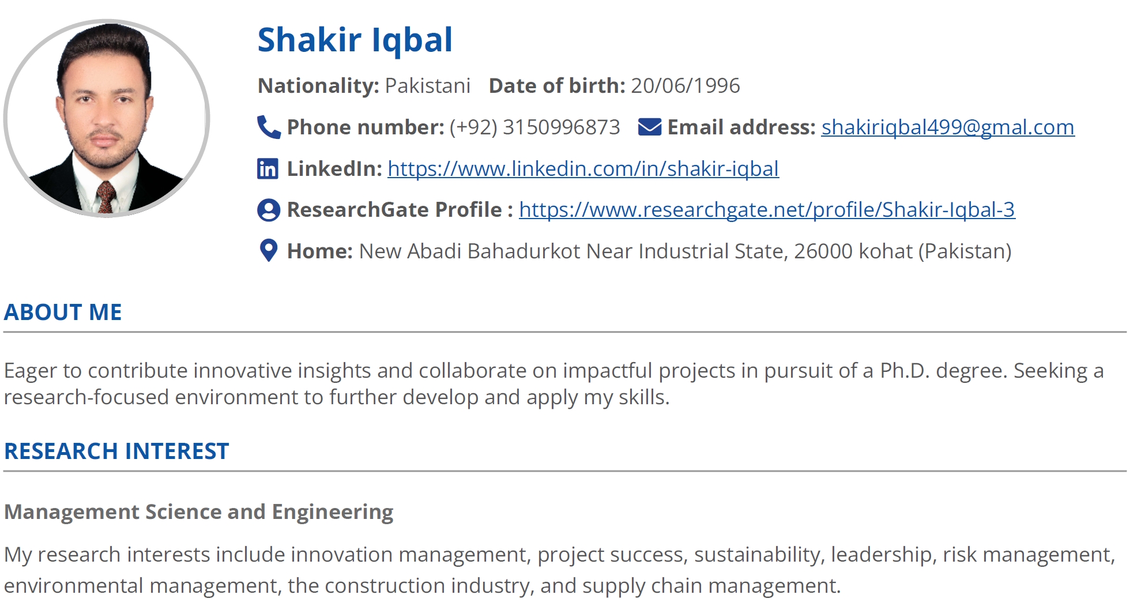The height and width of the screenshot is (602, 1130).
Task: Click the ResearchGate profile person icon
Action: coord(269,210)
